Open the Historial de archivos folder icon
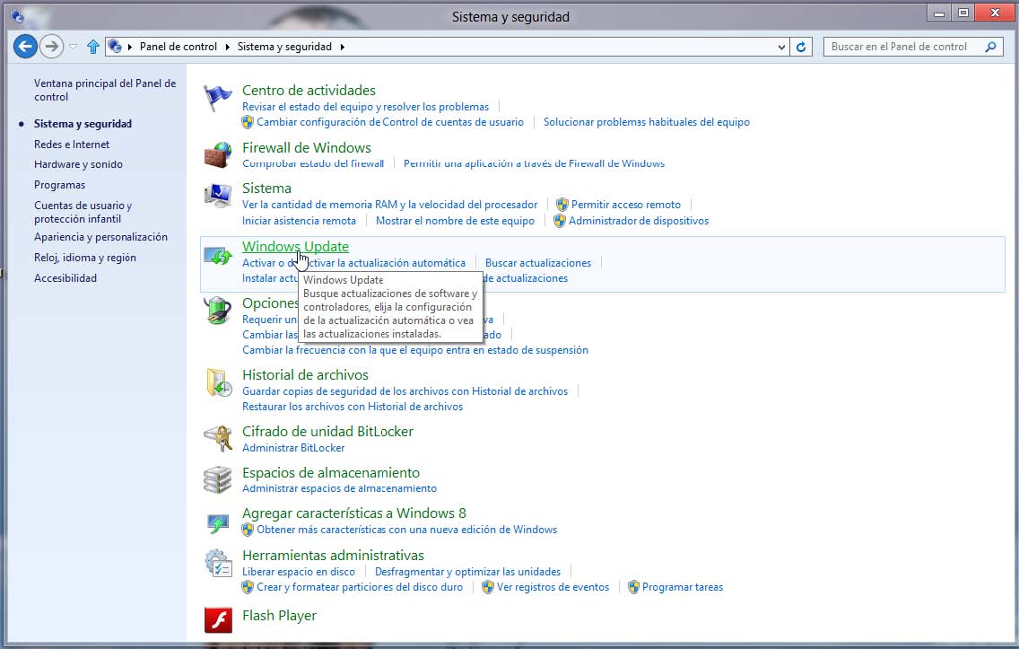Image resolution: width=1019 pixels, height=649 pixels. click(x=217, y=382)
